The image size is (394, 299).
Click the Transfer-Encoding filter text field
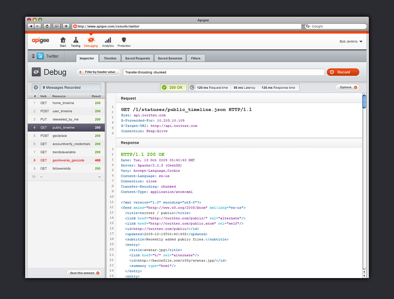(224, 72)
